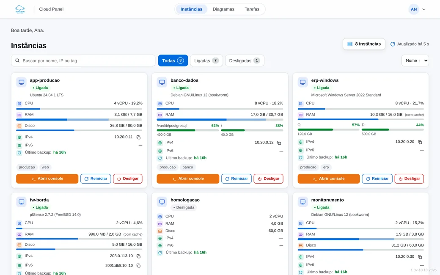Click the monitoramento instance name

coord(327,200)
